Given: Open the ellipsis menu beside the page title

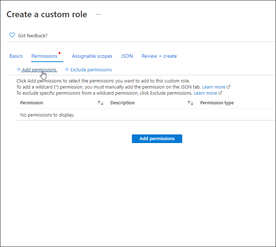Looking at the screenshot, I should coord(98,14).
